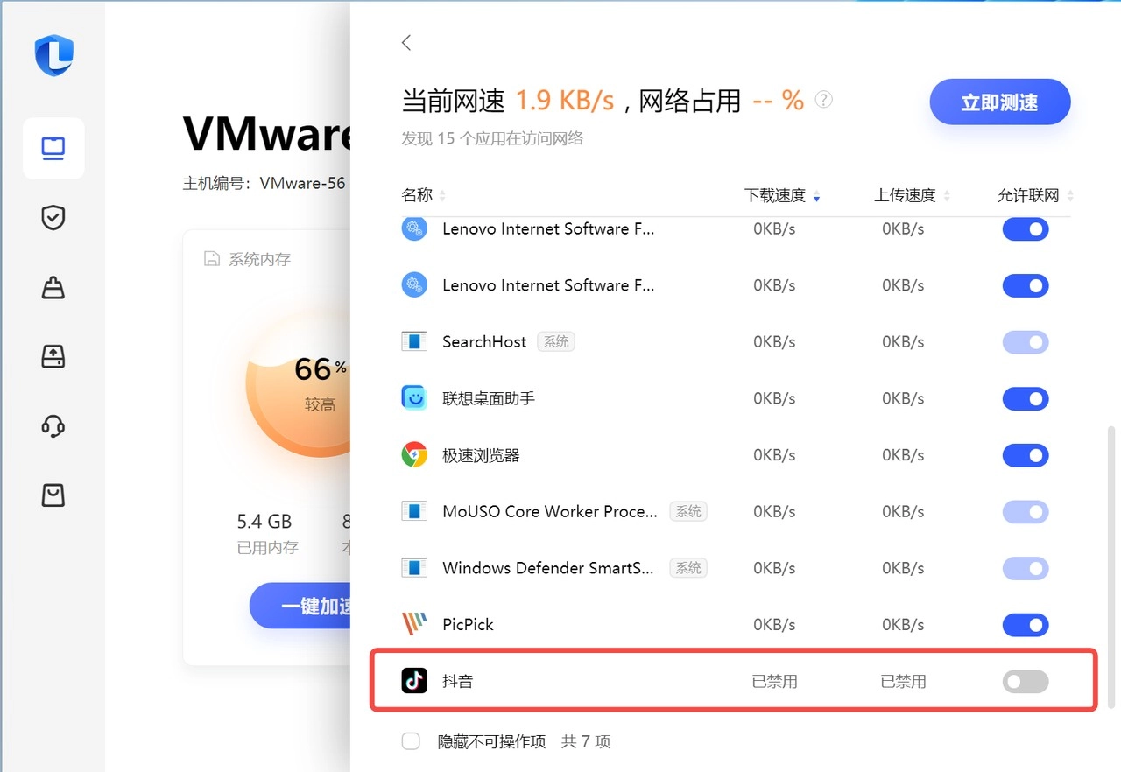1121x772 pixels.
Task: Enable network access for 抖音
Action: pos(1026,681)
